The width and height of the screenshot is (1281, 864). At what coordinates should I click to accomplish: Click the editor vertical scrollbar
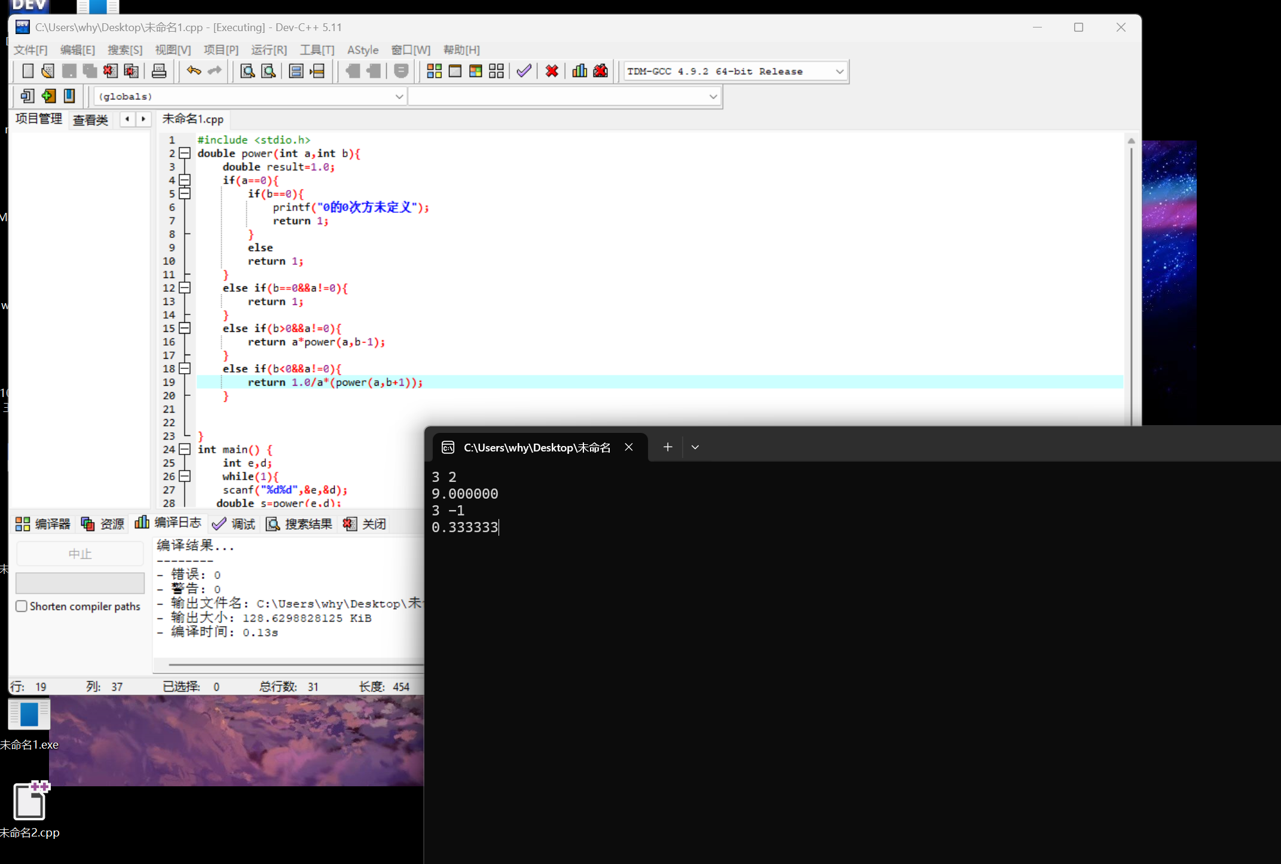click(x=1130, y=269)
